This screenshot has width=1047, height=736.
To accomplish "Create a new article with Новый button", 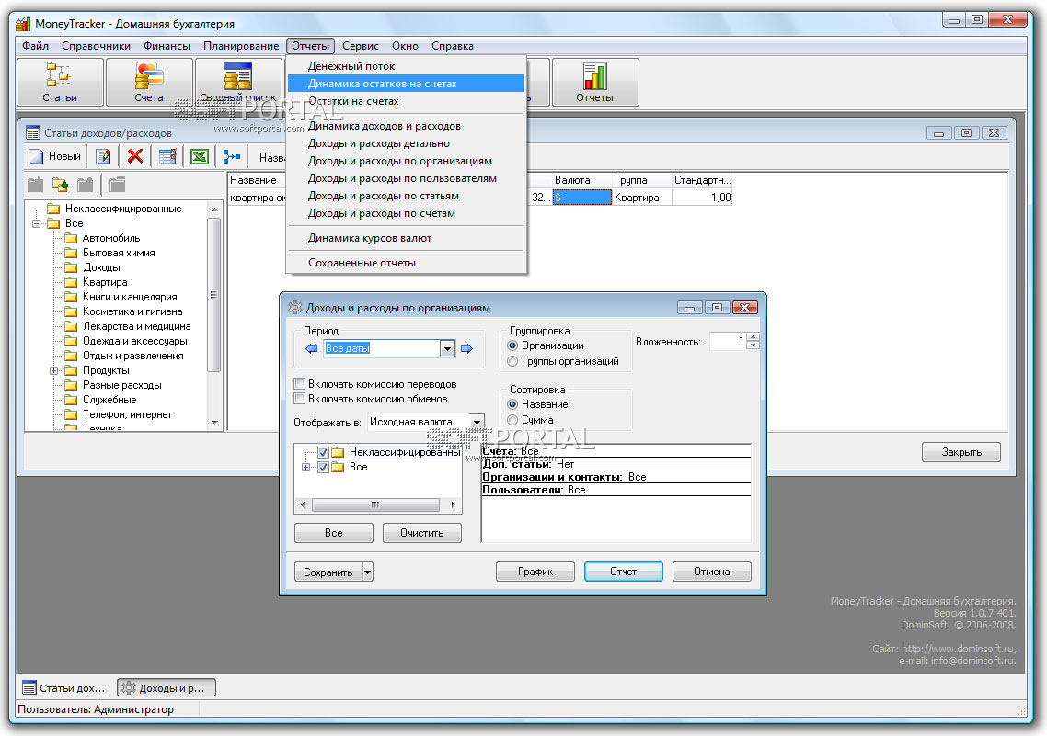I will [x=55, y=157].
